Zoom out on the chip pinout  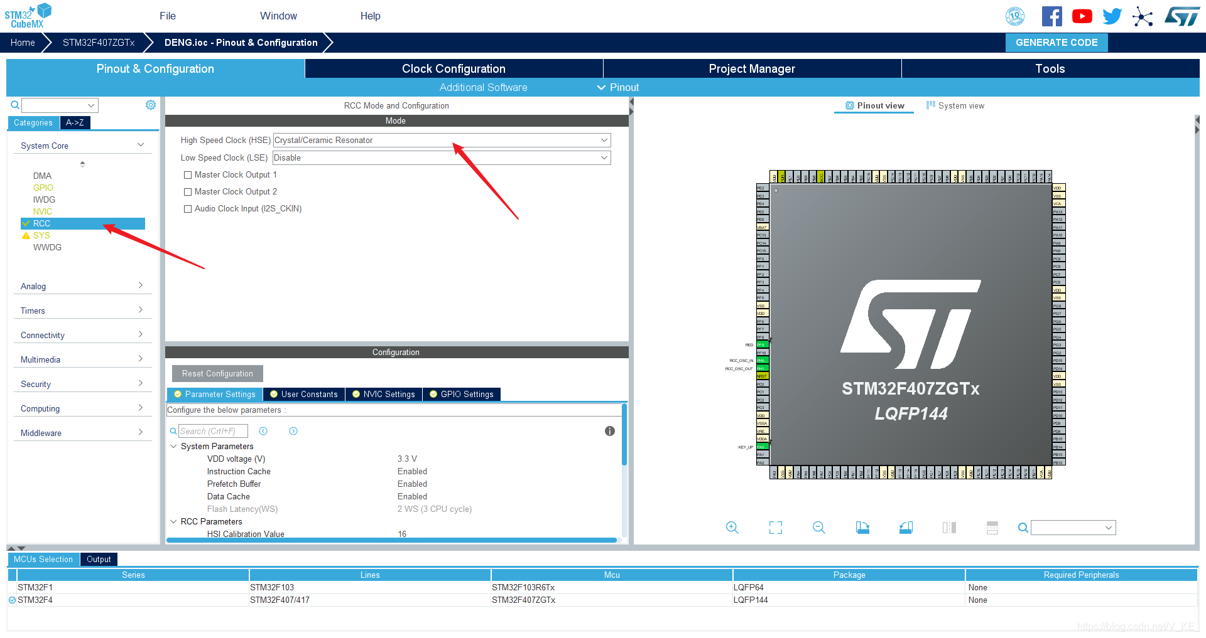[x=819, y=528]
